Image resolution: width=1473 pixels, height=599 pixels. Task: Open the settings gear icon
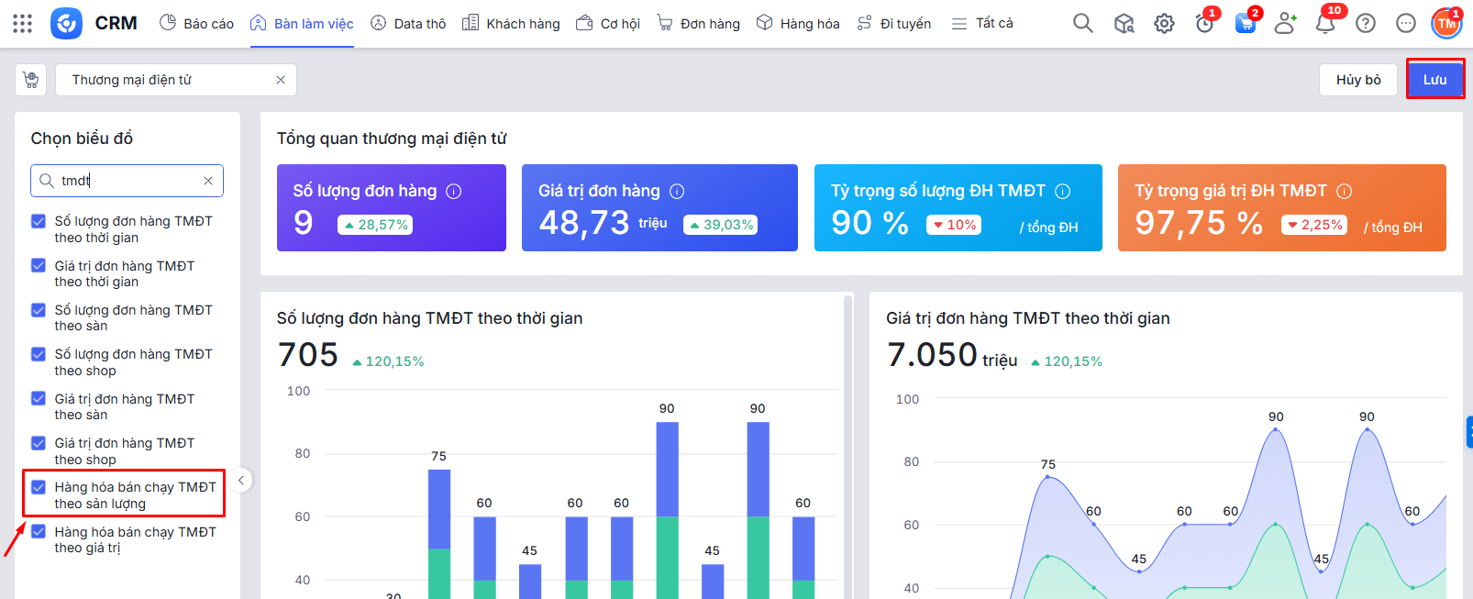pyautogui.click(x=1164, y=24)
